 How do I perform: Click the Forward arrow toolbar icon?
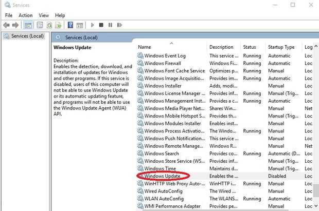(15, 25)
